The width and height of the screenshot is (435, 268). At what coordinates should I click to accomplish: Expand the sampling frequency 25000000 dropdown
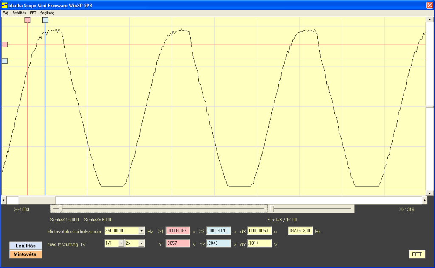[x=141, y=231]
